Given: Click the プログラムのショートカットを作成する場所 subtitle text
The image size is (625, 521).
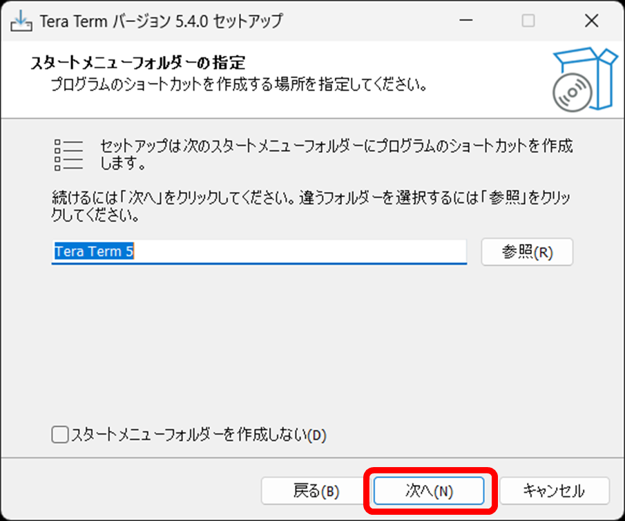Looking at the screenshot, I should coord(239,84).
